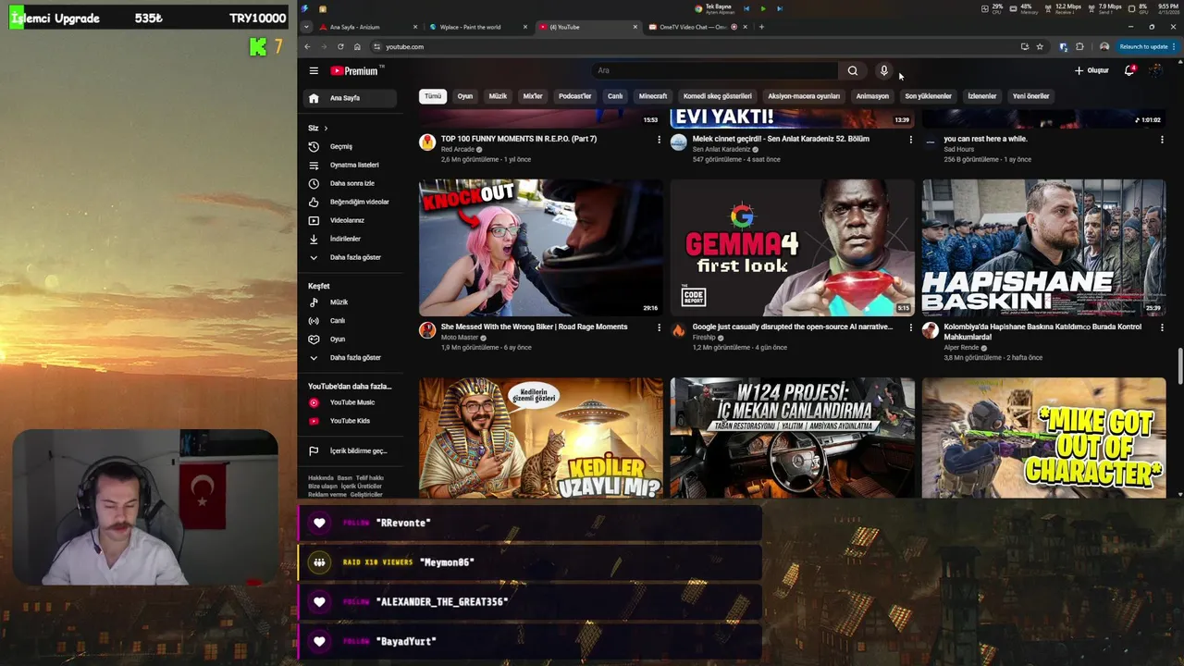Click the search magnifier button
Screen dimensions: 1184x666
coord(853,70)
